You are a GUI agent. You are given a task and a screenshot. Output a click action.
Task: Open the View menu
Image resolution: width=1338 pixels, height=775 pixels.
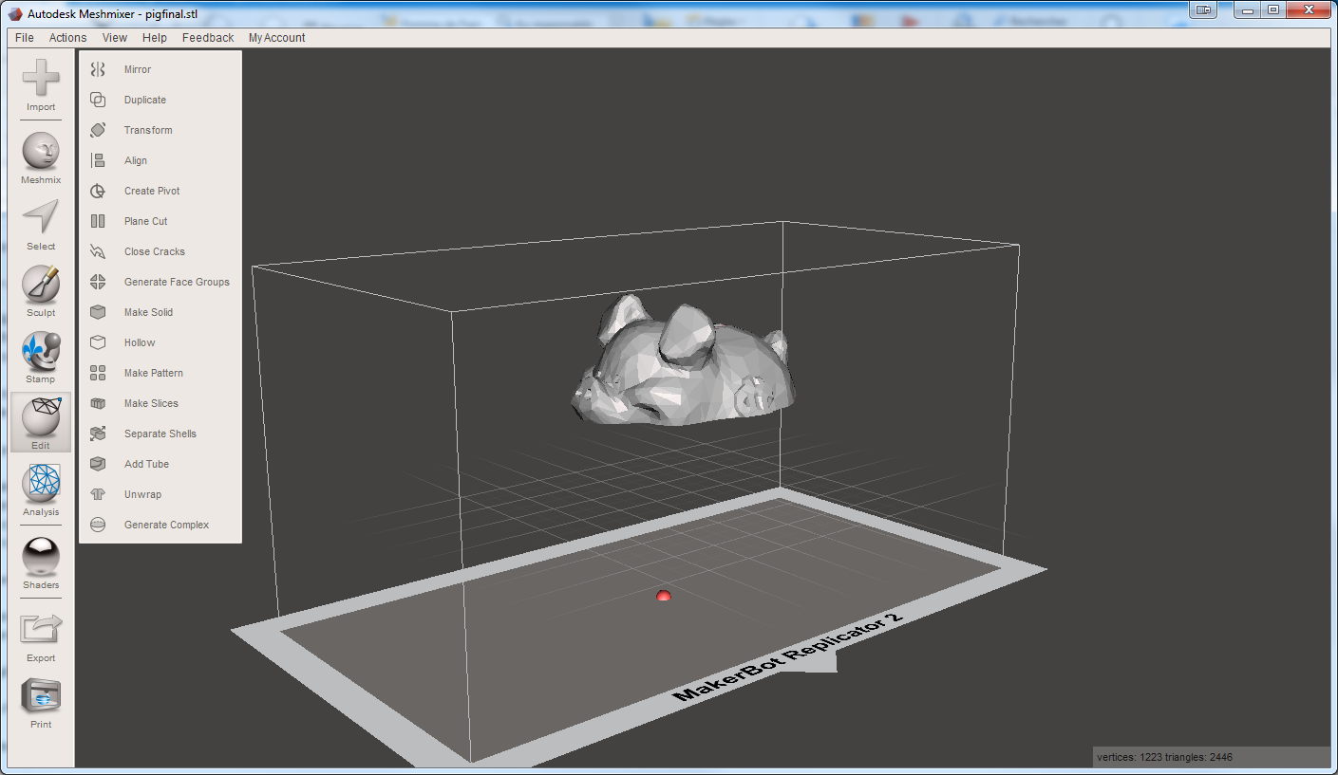pos(115,38)
